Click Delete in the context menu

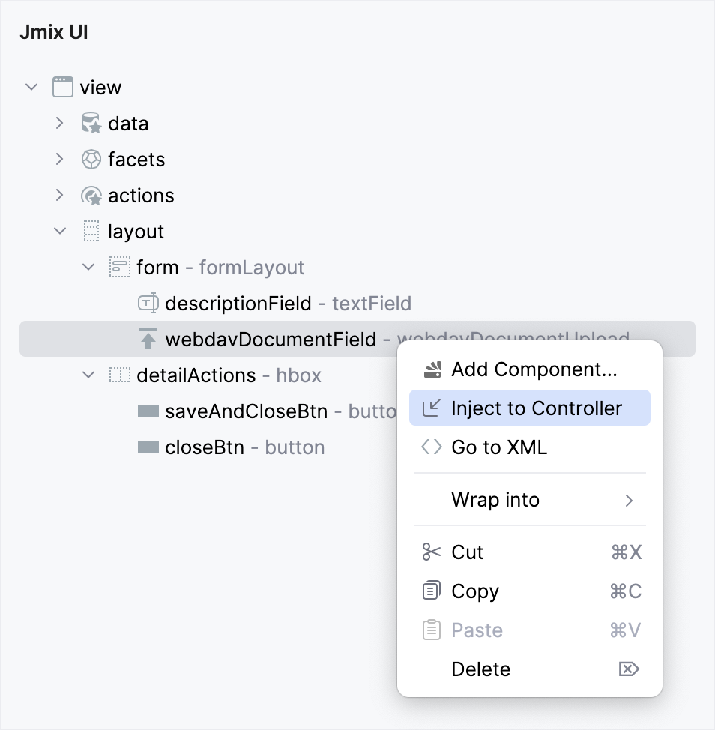pyautogui.click(x=480, y=669)
